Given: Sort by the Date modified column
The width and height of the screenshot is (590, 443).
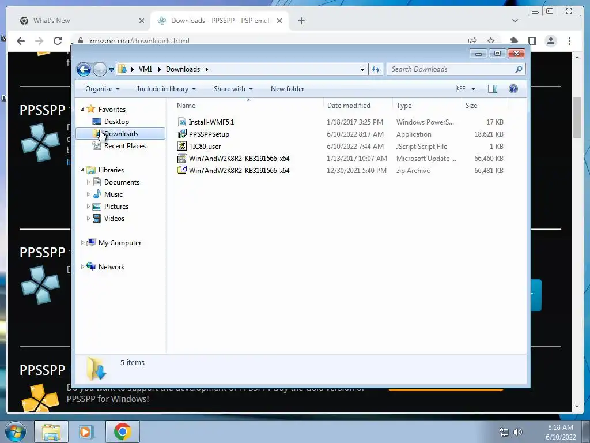Looking at the screenshot, I should [x=358, y=106].
